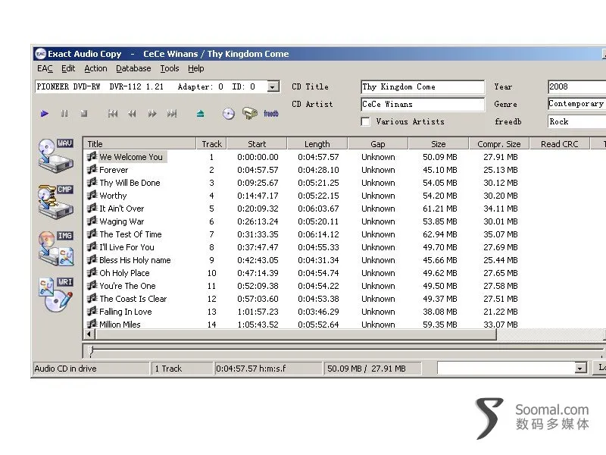
Task: Sort by the Gap column header
Action: (378, 144)
